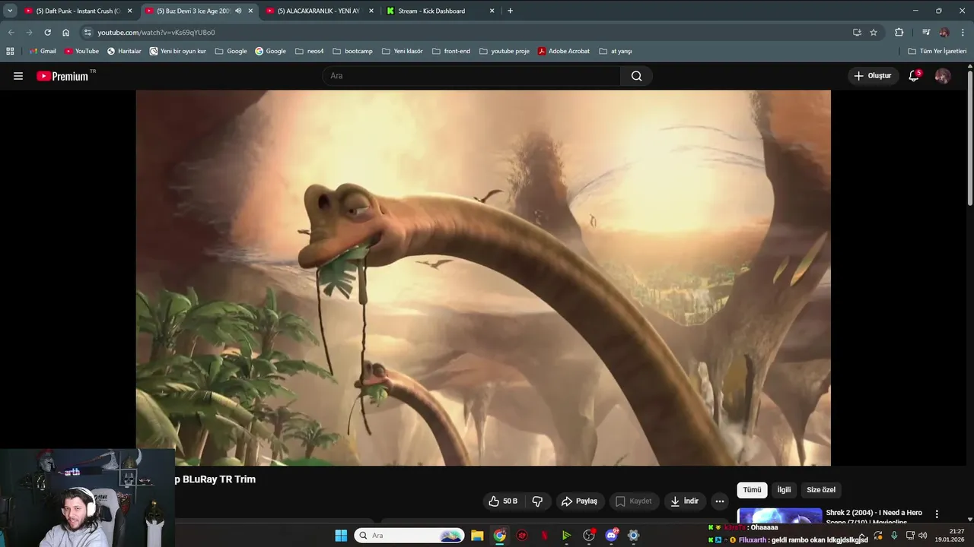Open the Chrome extensions puzzle icon
The height and width of the screenshot is (547, 974).
[899, 33]
